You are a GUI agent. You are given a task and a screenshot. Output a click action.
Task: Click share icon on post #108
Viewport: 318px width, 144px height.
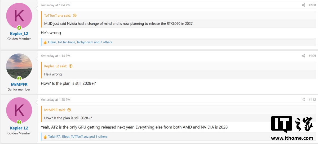click(x=303, y=5)
